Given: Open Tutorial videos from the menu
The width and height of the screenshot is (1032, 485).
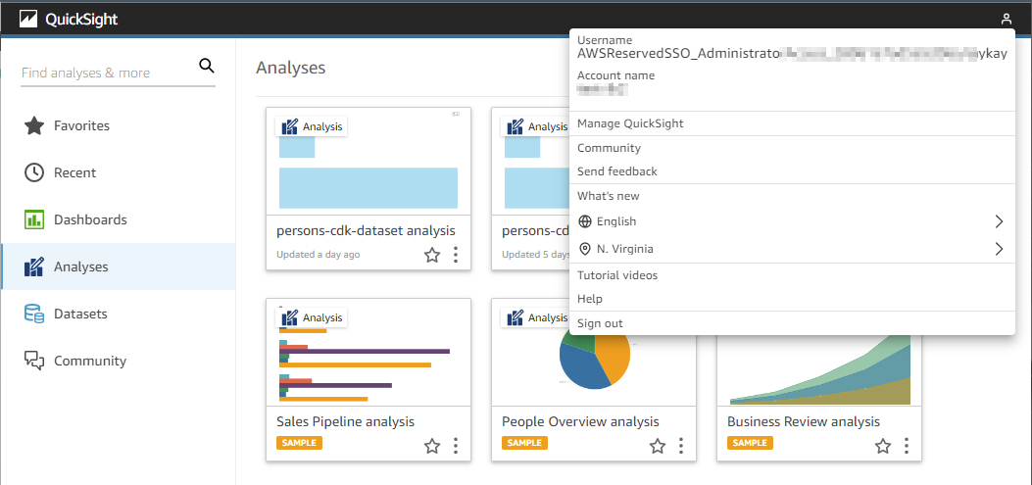Looking at the screenshot, I should tap(792, 275).
